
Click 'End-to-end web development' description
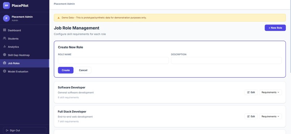click(75, 117)
